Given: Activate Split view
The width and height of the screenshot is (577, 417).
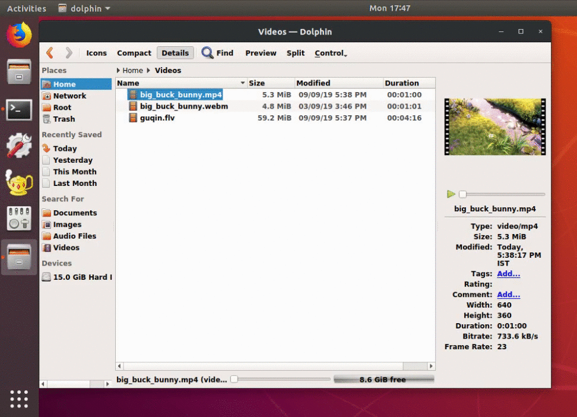Looking at the screenshot, I should (296, 53).
